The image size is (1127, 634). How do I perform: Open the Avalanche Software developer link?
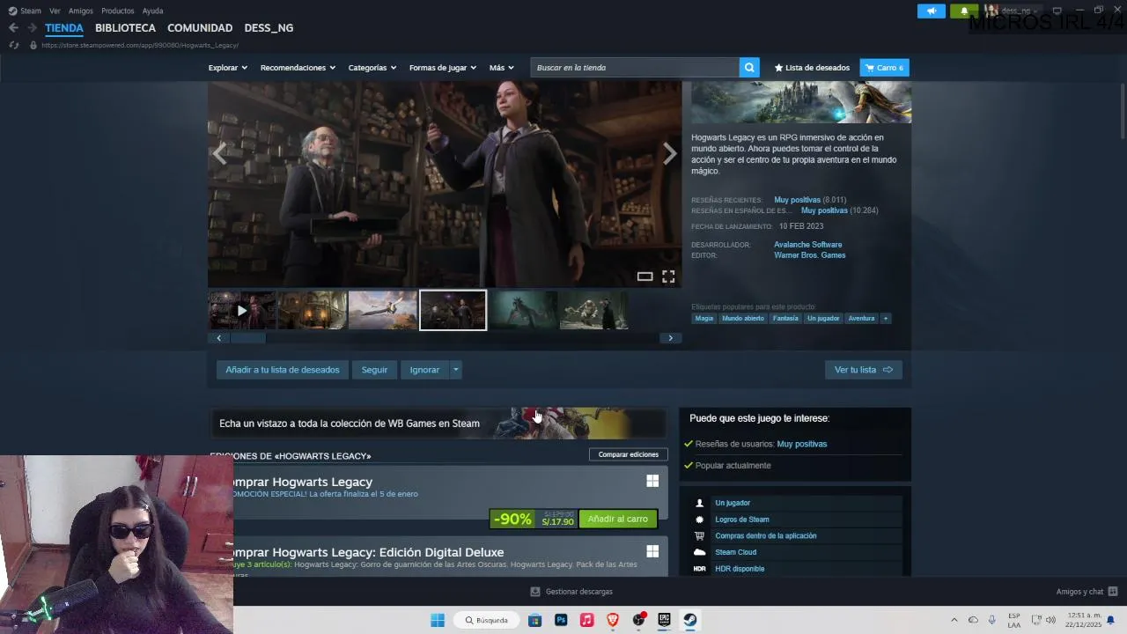[807, 245]
